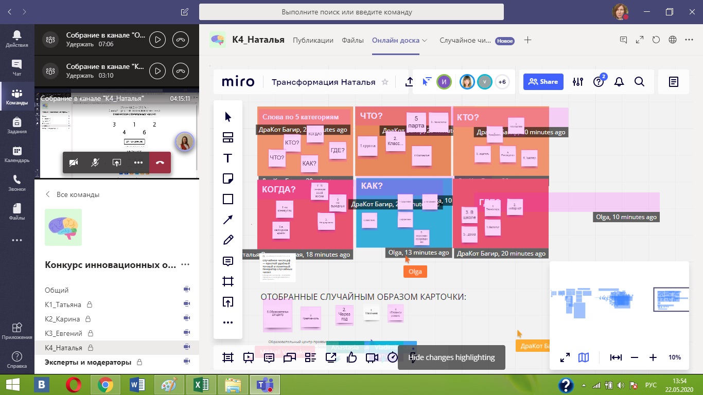Image resolution: width=703 pixels, height=395 pixels.
Task: Open the K2_Карина channel
Action: pyautogui.click(x=64, y=319)
